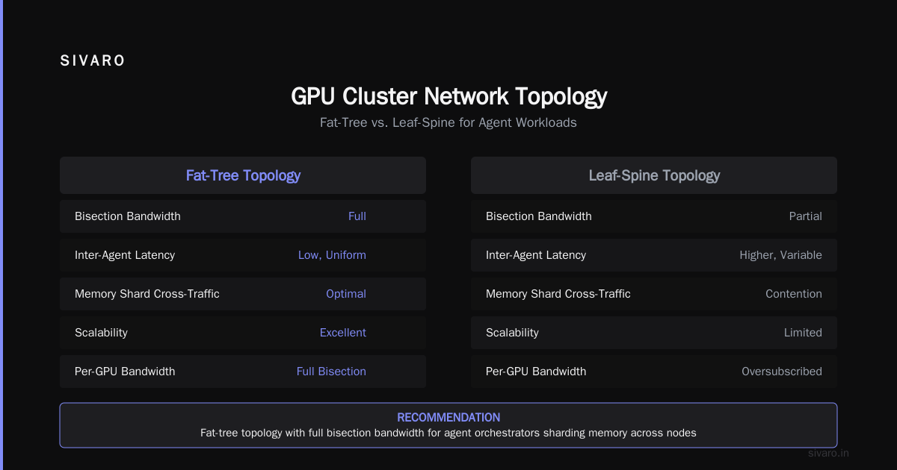The width and height of the screenshot is (897, 470).
Task: Click the 'Full Bisection' per-GPU value
Action: pyautogui.click(x=331, y=372)
